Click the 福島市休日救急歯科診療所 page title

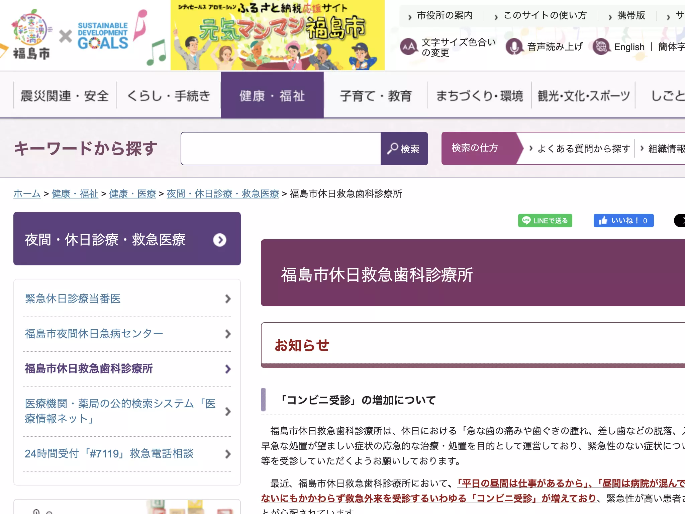tap(377, 275)
